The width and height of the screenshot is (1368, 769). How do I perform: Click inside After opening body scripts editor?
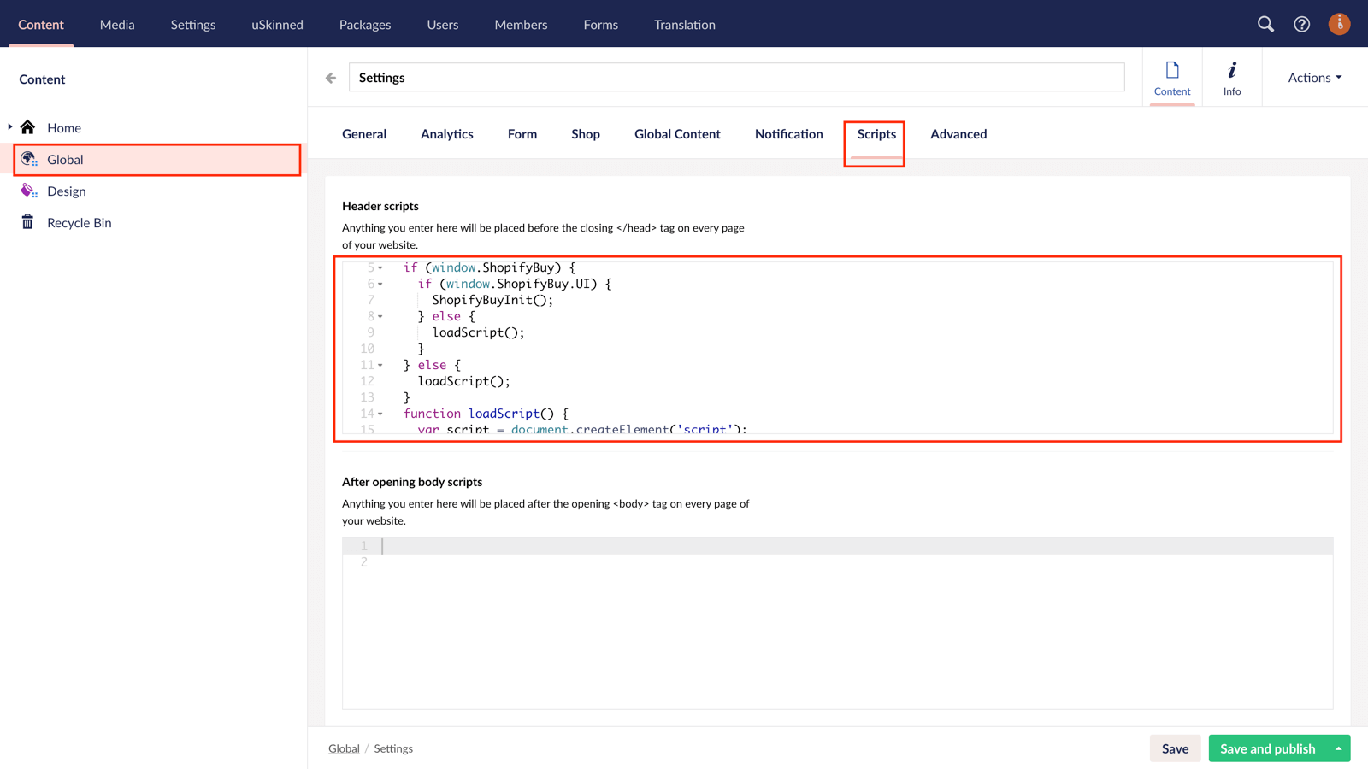point(838,624)
